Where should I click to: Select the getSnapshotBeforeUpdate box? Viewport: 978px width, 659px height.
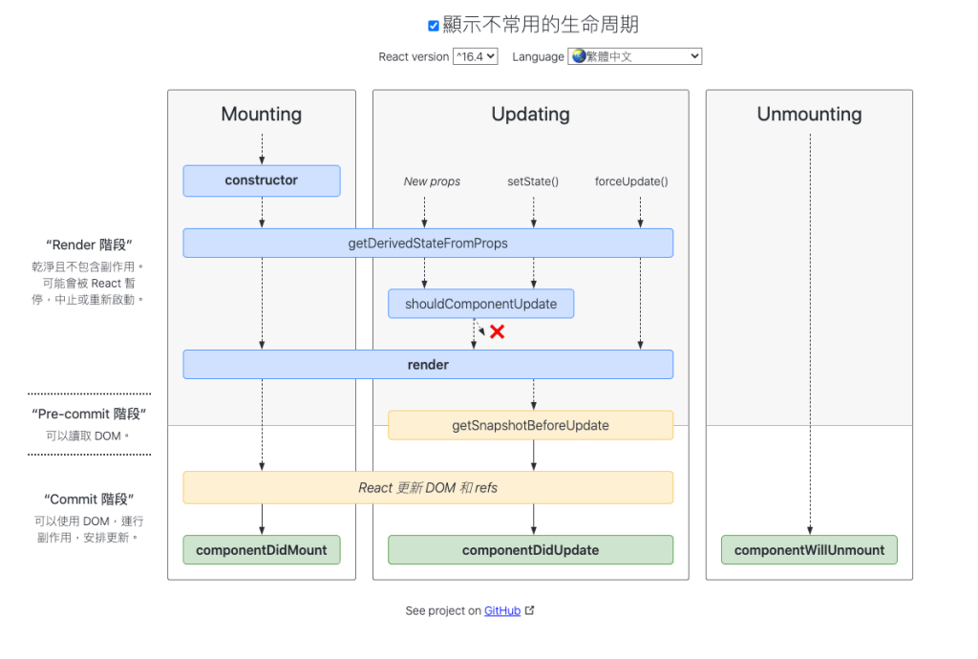tap(530, 425)
